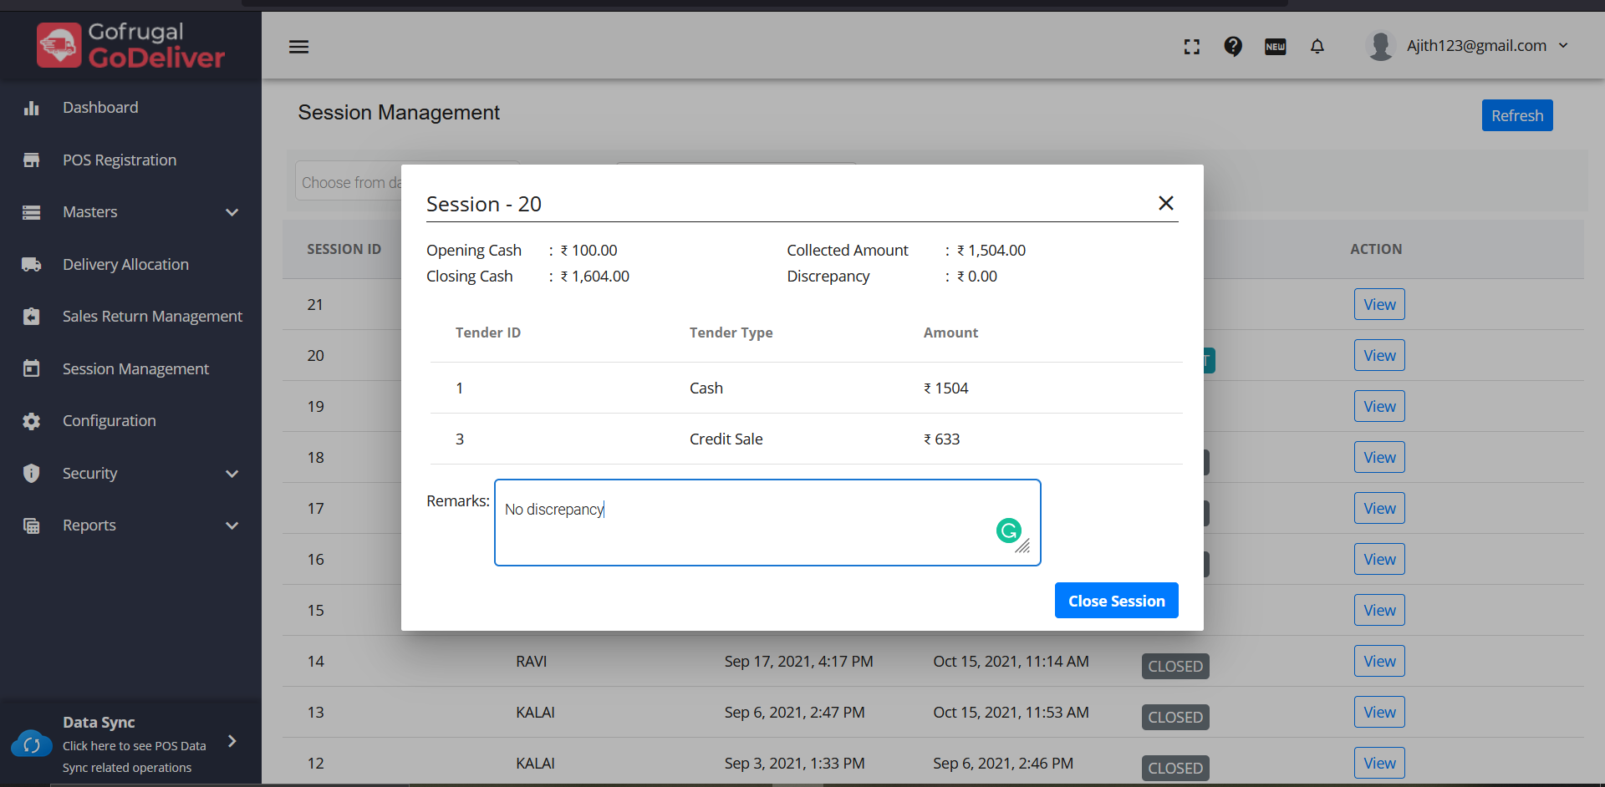Open Sales Return Management page

(x=152, y=317)
